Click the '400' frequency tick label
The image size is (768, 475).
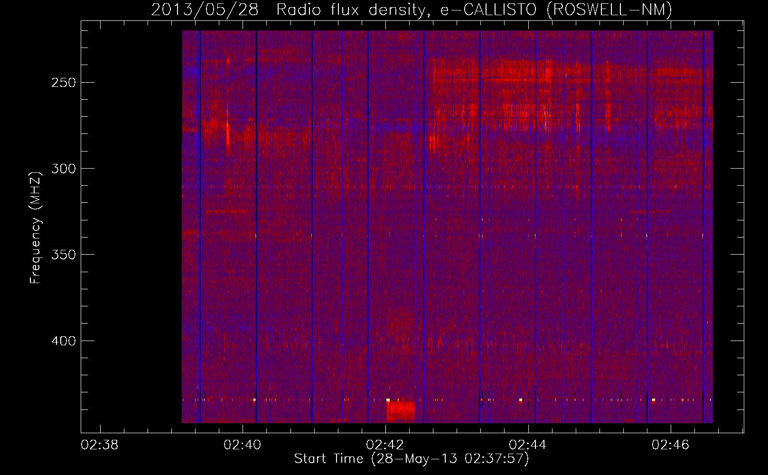[x=64, y=341]
